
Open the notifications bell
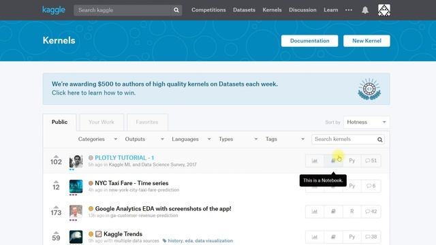(x=365, y=10)
